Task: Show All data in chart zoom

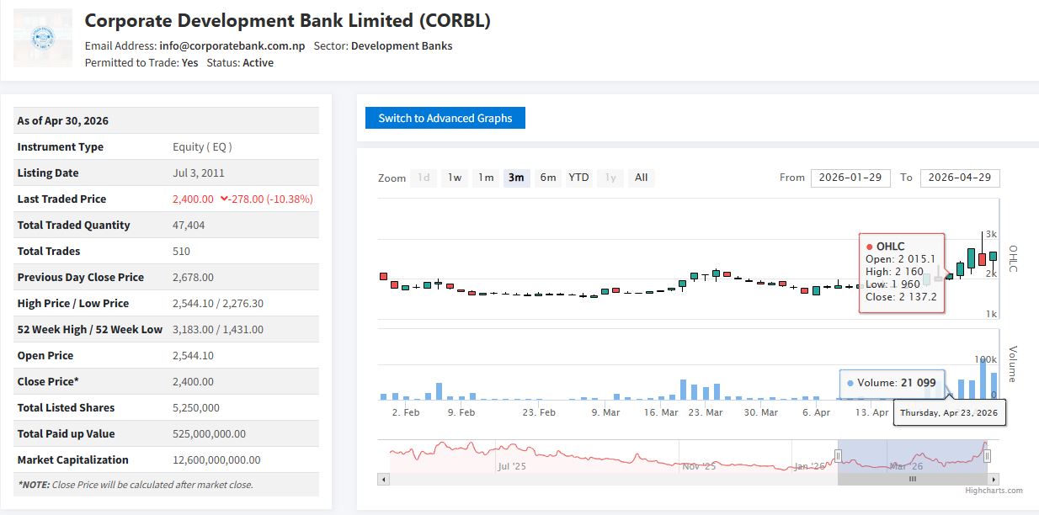Action: point(641,178)
